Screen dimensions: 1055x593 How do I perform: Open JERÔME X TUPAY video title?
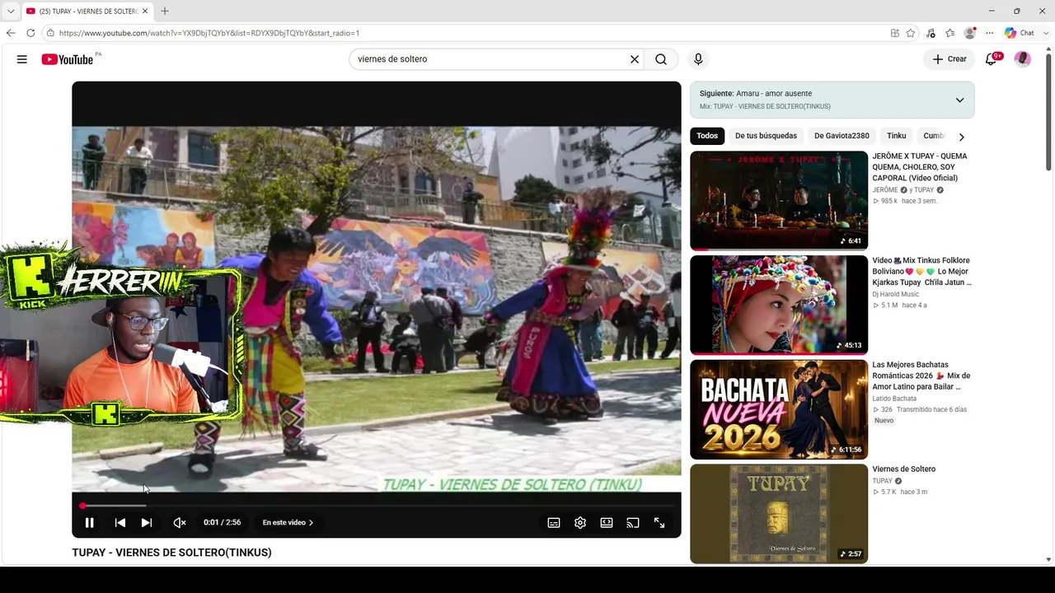point(920,166)
